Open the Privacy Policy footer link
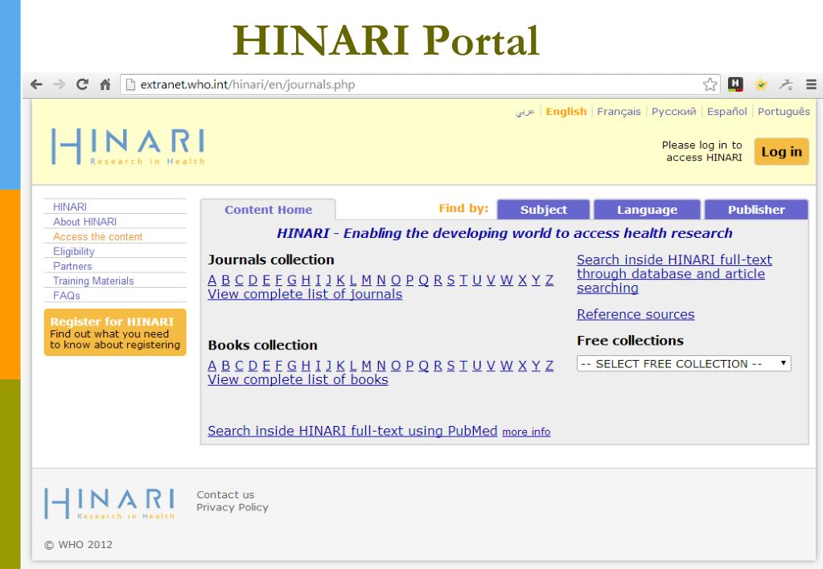 (x=232, y=507)
